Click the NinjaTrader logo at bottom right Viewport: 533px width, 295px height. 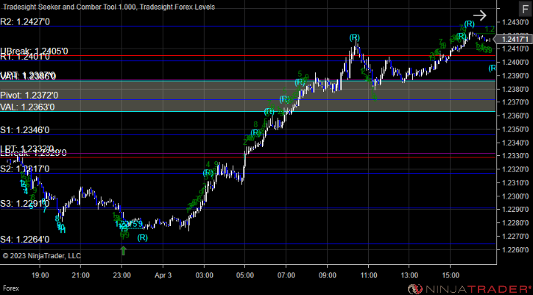[468, 289]
